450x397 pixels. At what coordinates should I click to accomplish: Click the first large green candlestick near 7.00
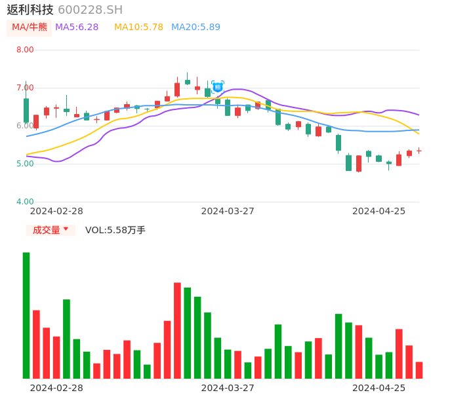click(26, 110)
